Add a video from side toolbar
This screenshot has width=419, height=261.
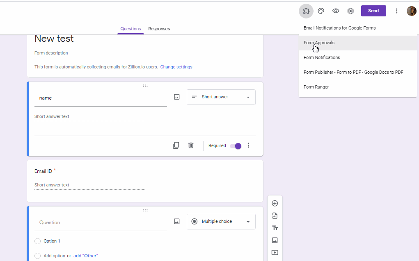tap(275, 252)
